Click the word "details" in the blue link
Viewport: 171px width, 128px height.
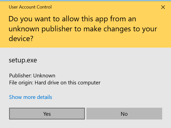(x=44, y=97)
